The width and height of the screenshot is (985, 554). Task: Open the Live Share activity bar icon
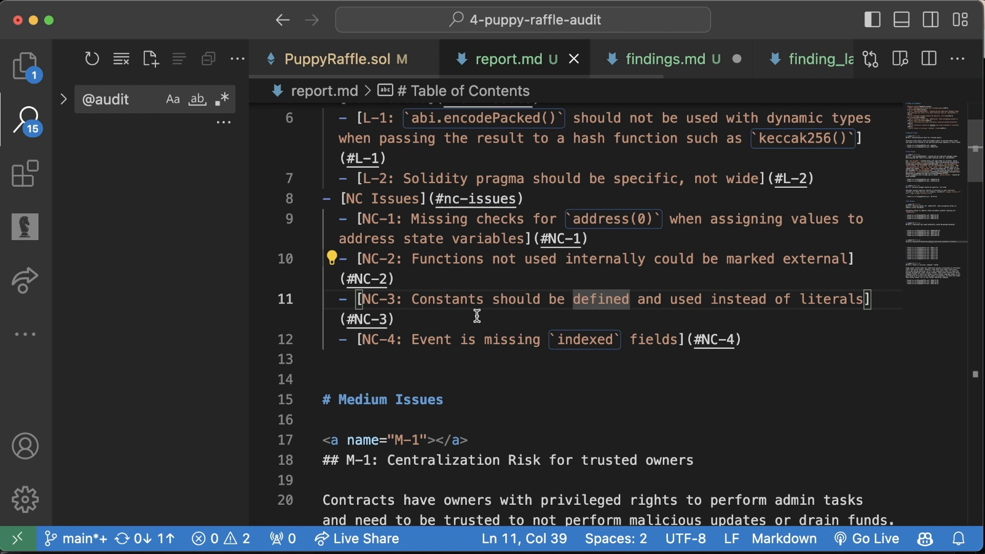coord(25,280)
